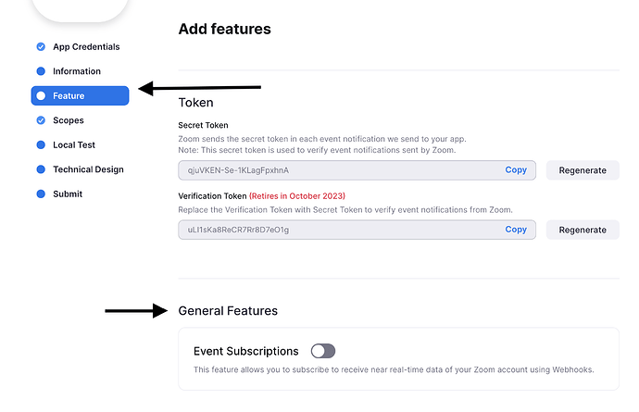Click the Local Test circle icon

pos(41,145)
